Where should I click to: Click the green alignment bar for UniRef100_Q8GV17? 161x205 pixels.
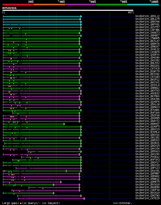pyautogui.click(x=42, y=163)
